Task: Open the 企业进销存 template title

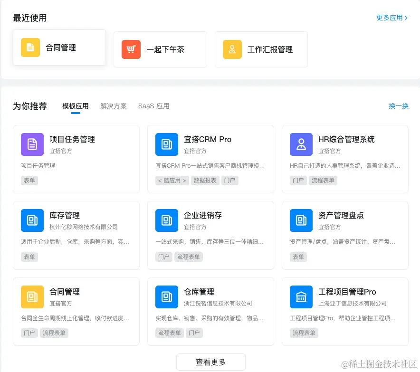Action: (x=203, y=215)
